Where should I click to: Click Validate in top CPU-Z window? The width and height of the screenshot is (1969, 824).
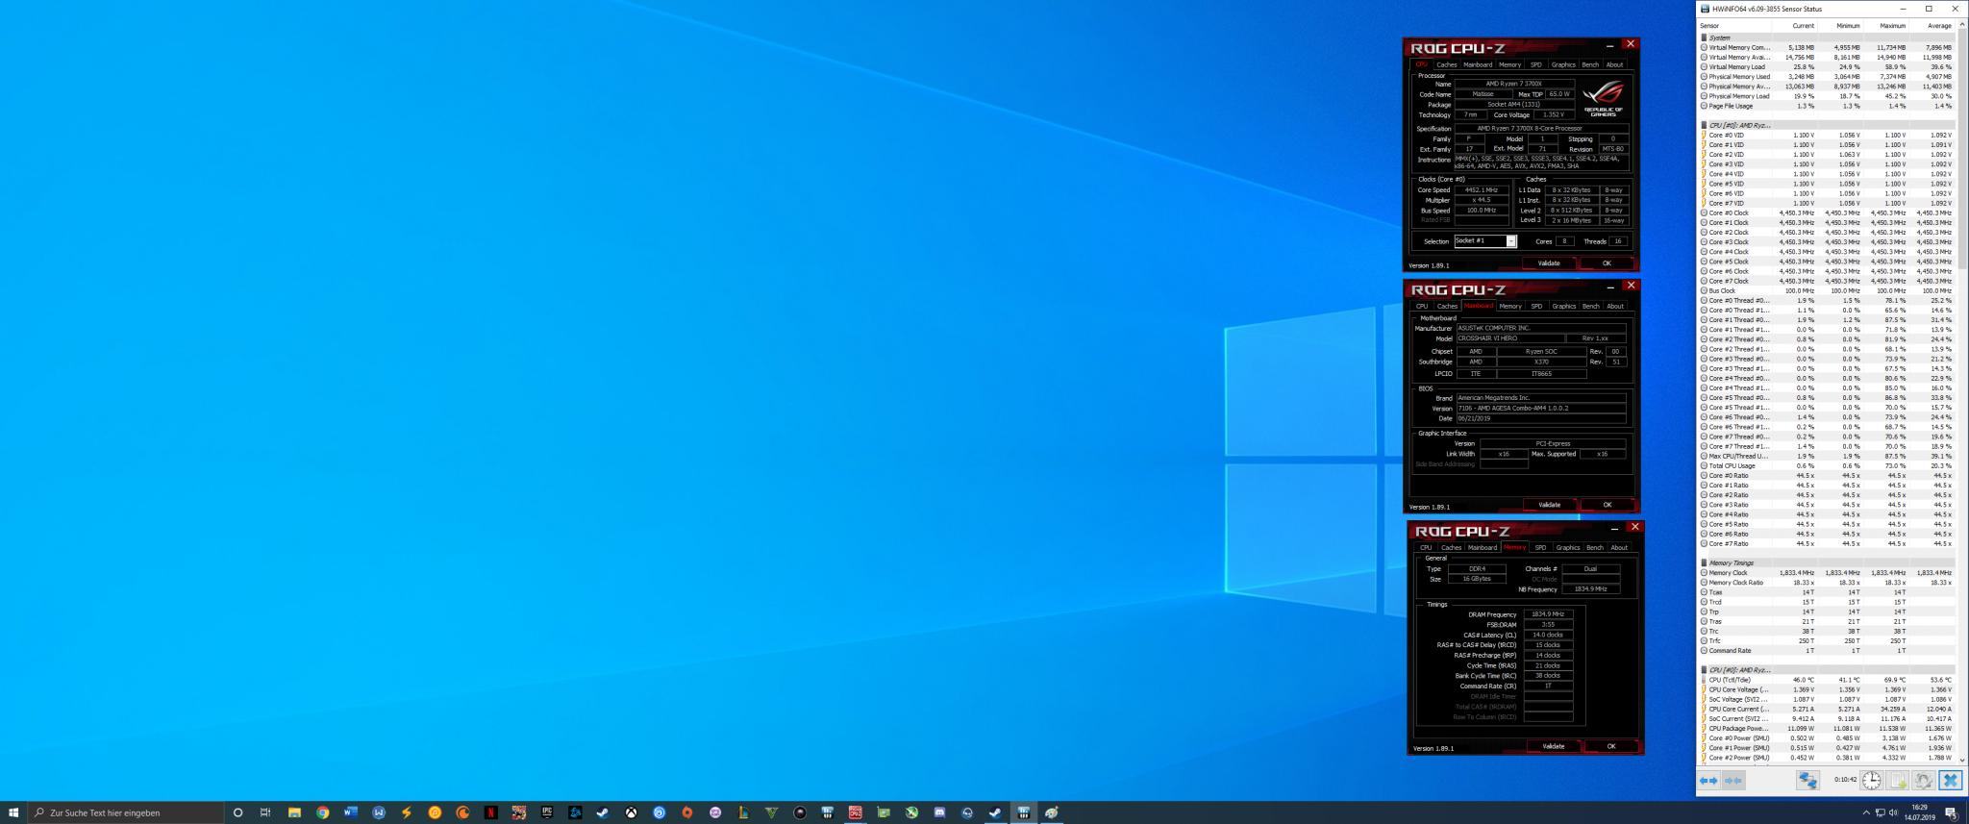tap(1549, 263)
